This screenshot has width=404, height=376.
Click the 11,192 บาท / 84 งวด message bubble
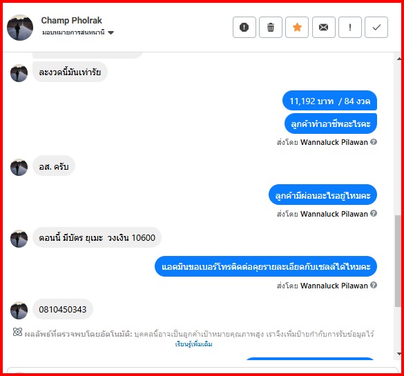[329, 101]
